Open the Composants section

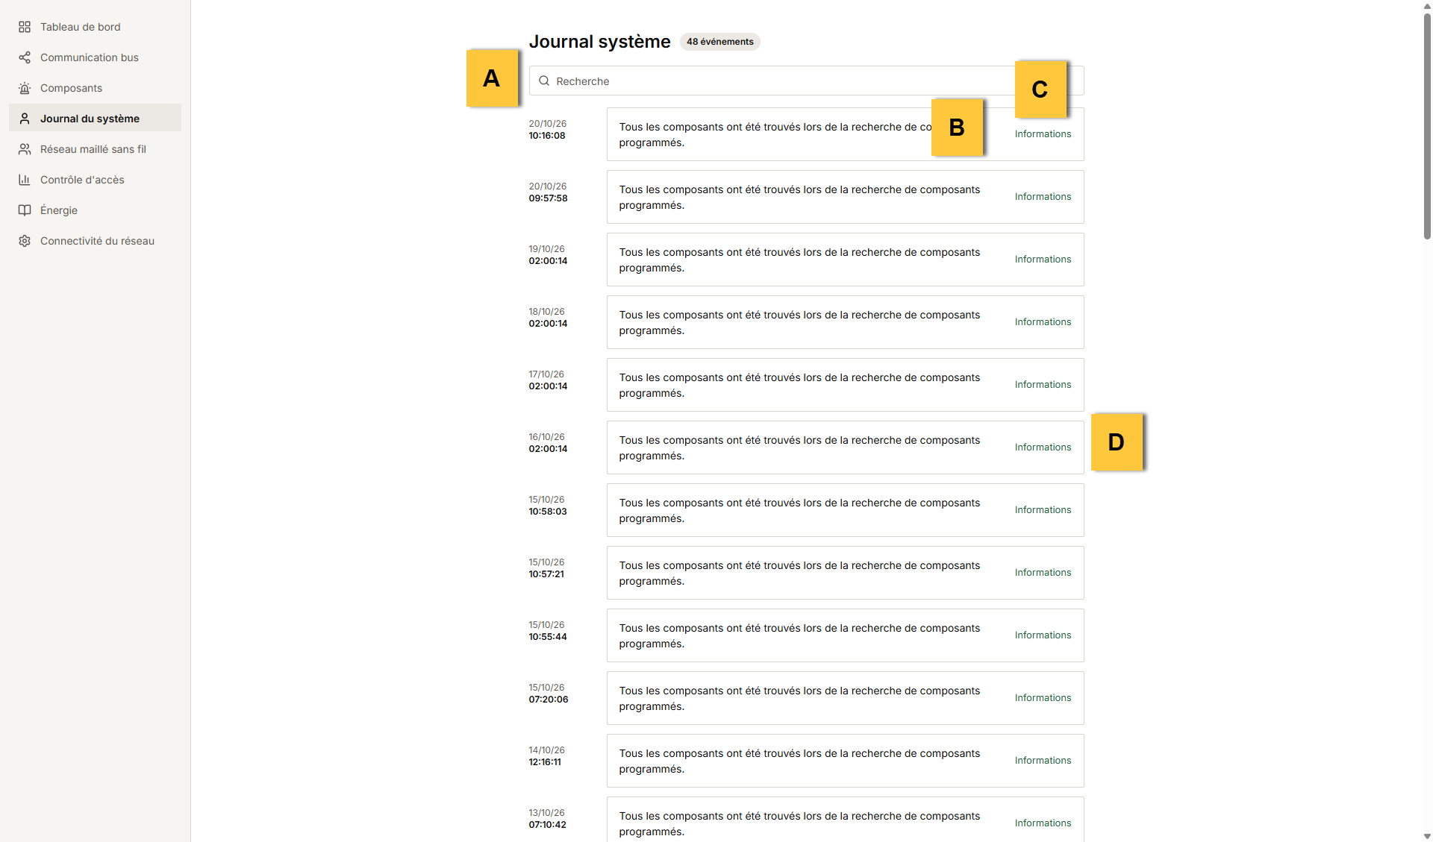(95, 88)
